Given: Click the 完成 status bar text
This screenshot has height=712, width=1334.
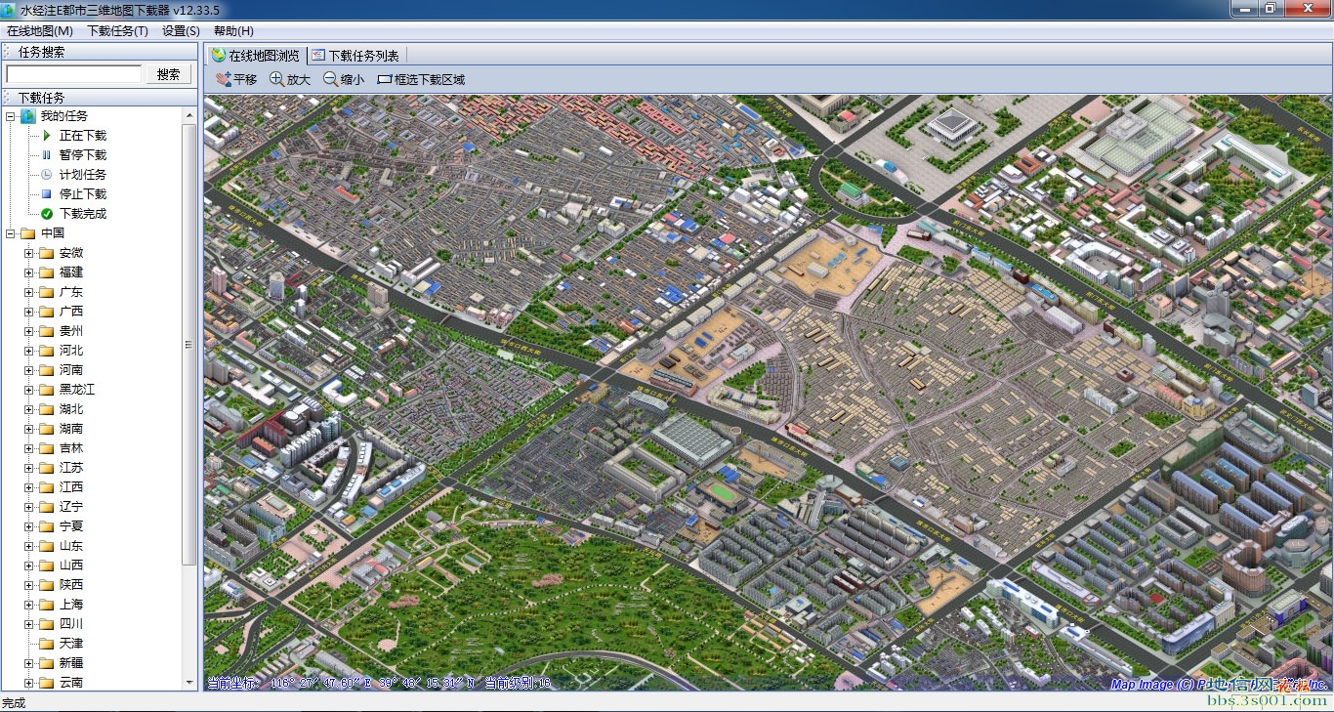Looking at the screenshot, I should point(14,703).
